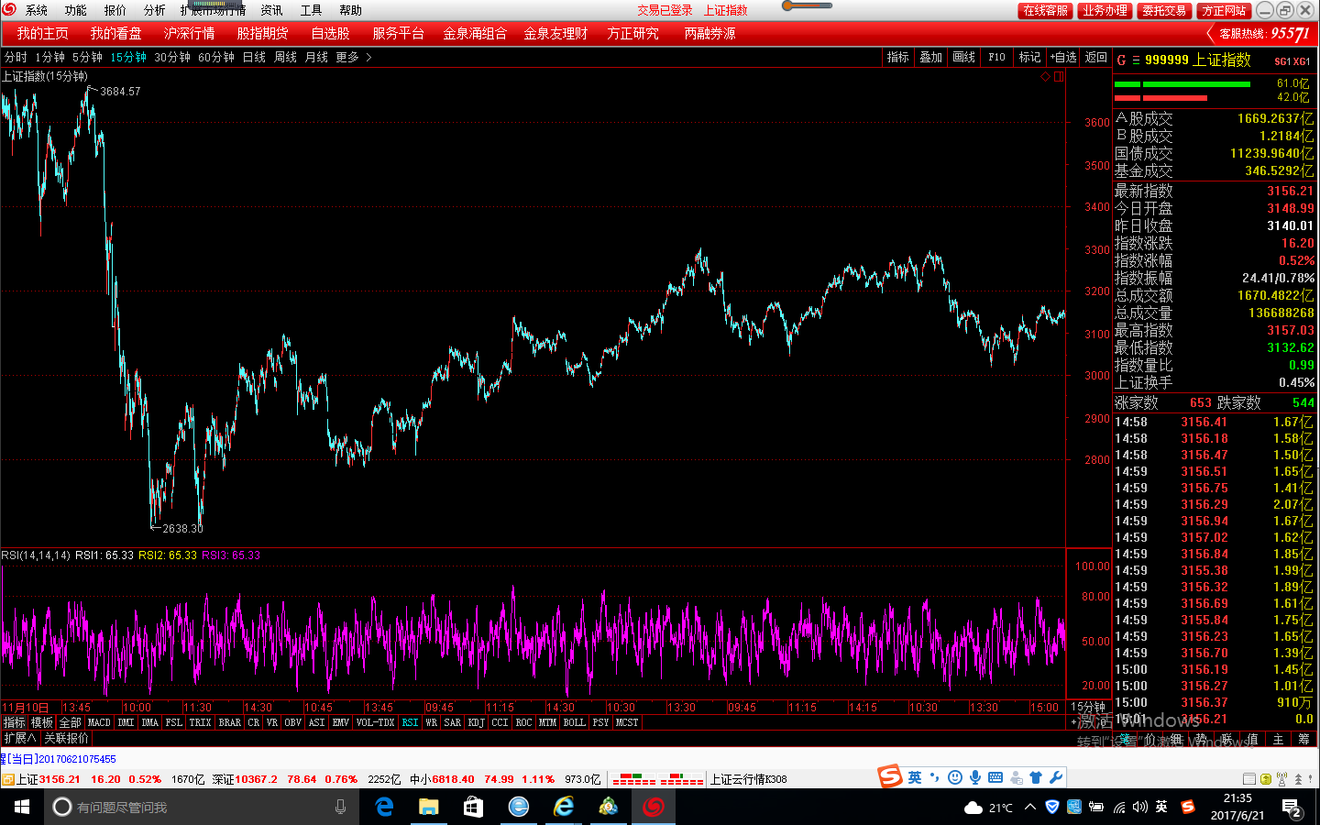1320x825 pixels.
Task: Select the 1分钟 period
Action: [50, 57]
